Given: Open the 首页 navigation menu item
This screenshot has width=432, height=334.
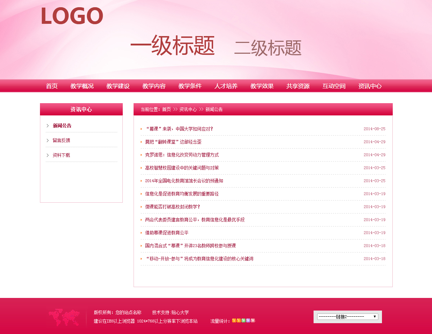Looking at the screenshot, I should click(52, 86).
